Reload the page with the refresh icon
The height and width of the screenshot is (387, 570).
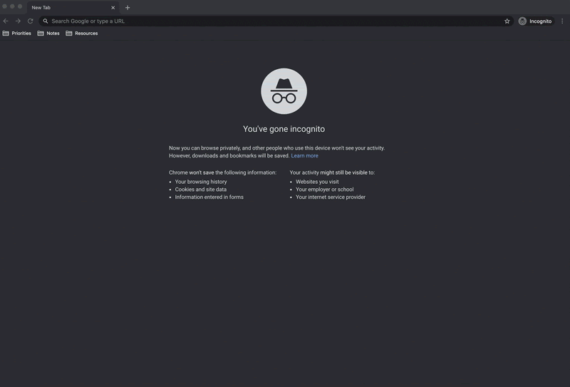[30, 21]
